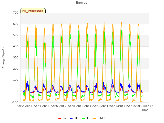The height and width of the screenshot is (123, 164).
Task: Click the -100 y-axis tick label
Action: coord(15,102)
